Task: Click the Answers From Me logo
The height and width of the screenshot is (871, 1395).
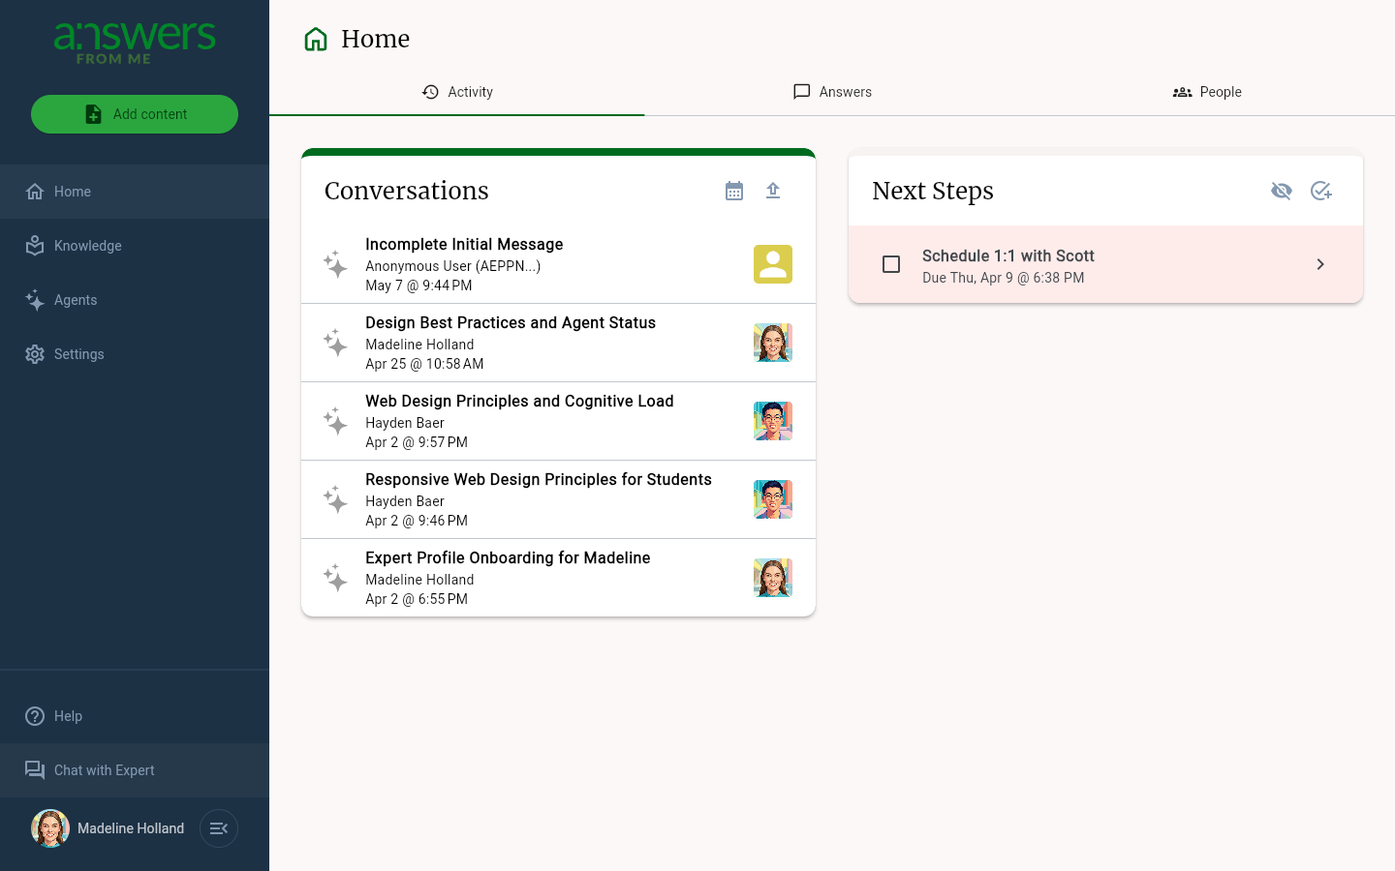Action: (x=135, y=44)
